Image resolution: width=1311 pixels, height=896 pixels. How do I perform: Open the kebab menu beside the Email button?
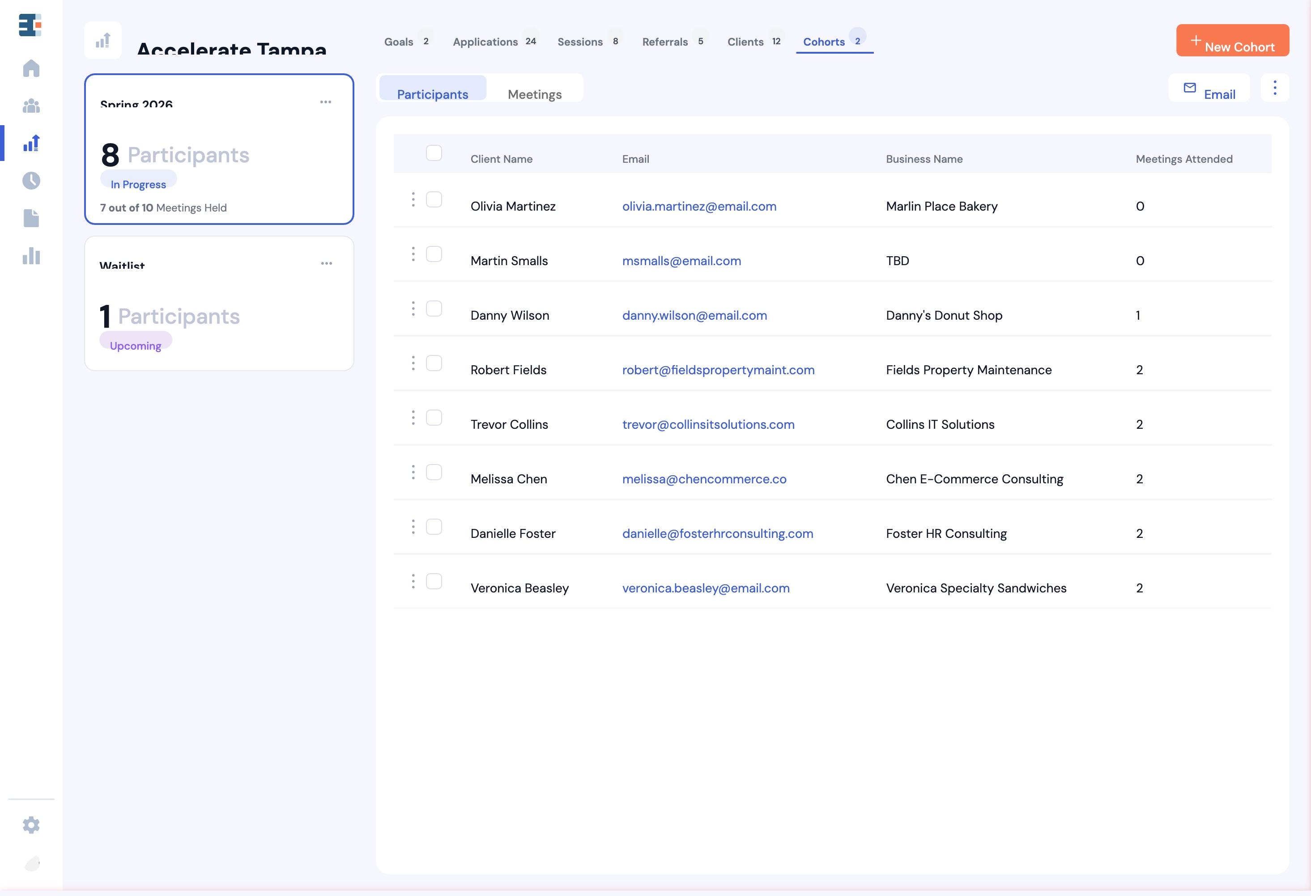click(1275, 88)
